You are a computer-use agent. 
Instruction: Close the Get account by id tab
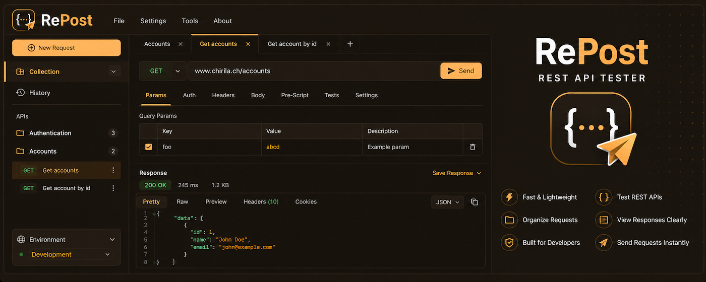point(328,44)
